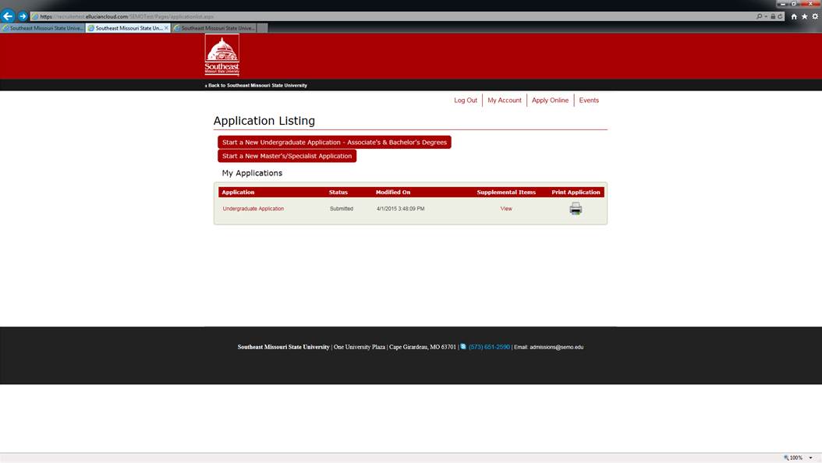Start a New Master's/Specialist Application

click(x=287, y=156)
